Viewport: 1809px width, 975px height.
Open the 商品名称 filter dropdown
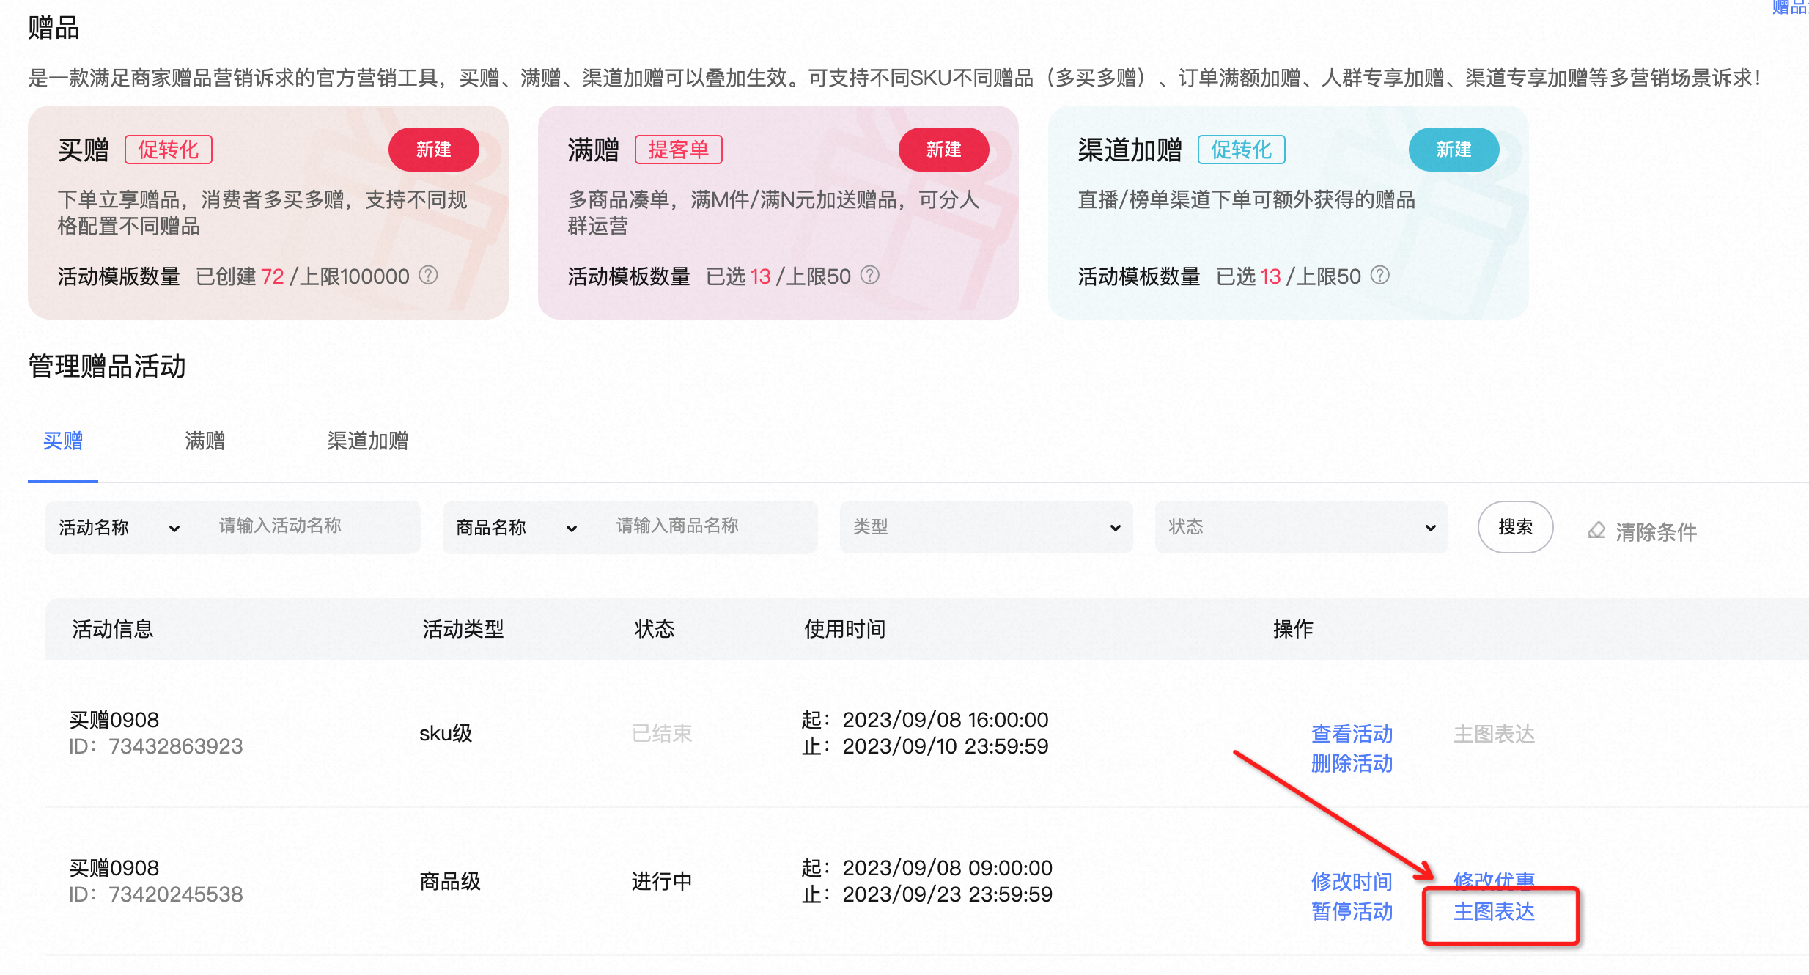[517, 527]
